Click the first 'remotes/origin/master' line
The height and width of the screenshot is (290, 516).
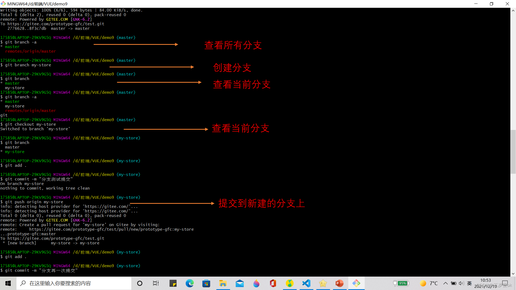tap(31, 51)
